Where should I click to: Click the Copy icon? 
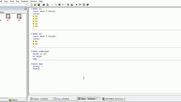(x=56, y=5)
